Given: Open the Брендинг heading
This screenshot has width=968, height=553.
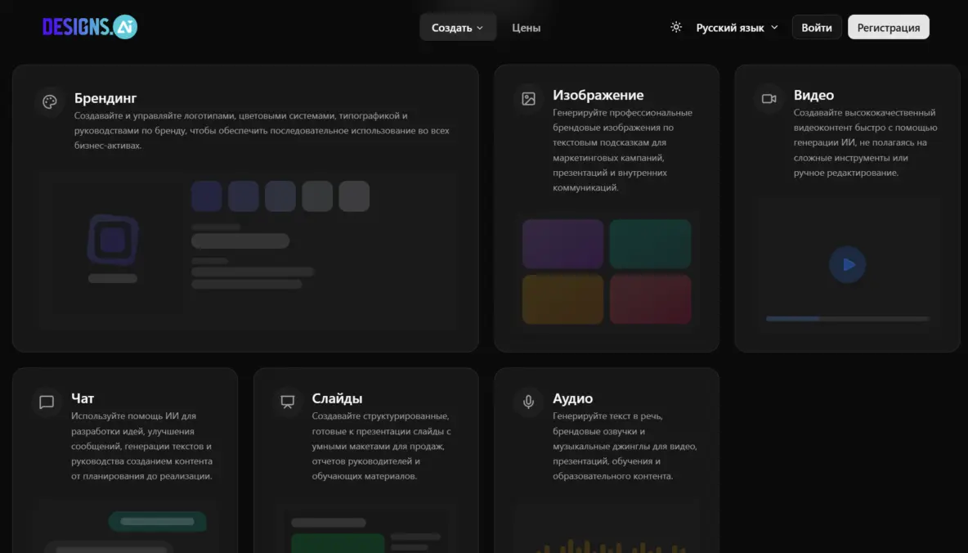Looking at the screenshot, I should [x=105, y=98].
